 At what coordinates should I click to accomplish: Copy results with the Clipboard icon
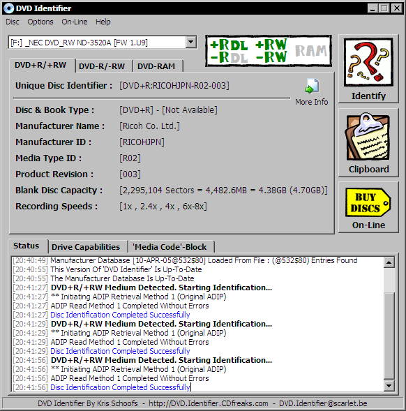(368, 137)
